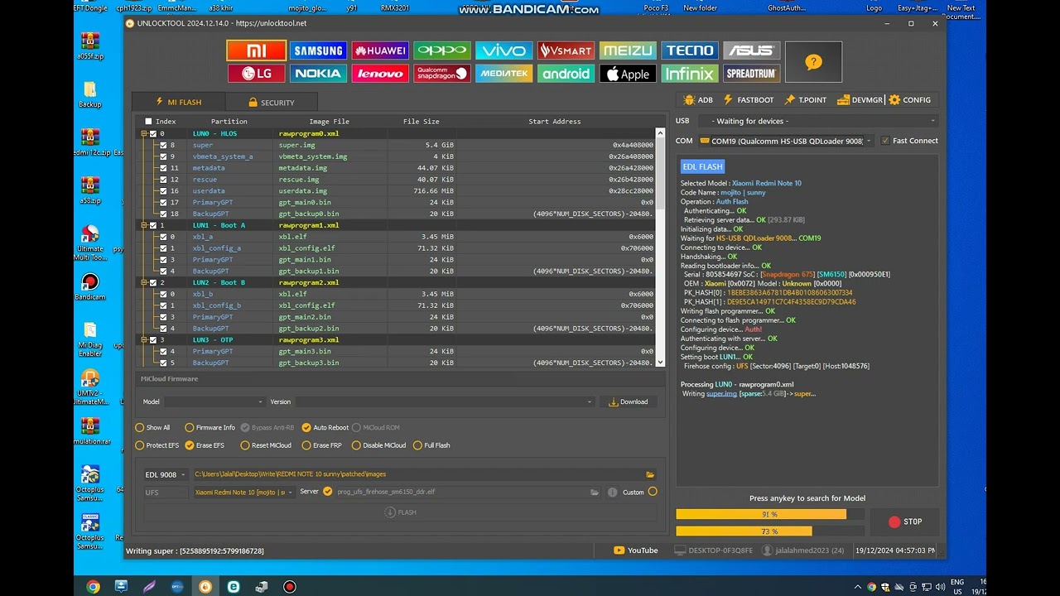Click the STOP button
1060x596 pixels.
pyautogui.click(x=905, y=521)
